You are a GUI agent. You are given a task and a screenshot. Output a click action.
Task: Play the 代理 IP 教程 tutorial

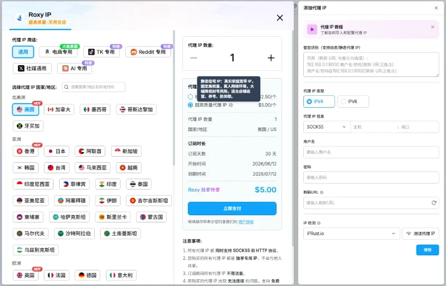click(x=312, y=30)
